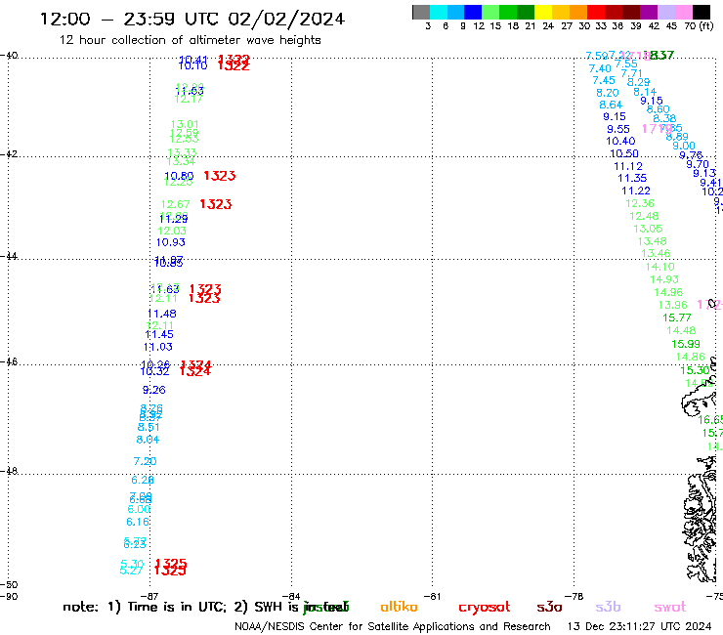Click the wave height value '13.96'
723x635 pixels.
(x=673, y=305)
